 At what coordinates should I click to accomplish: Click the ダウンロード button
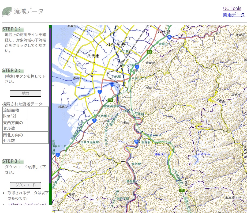pos(25,185)
